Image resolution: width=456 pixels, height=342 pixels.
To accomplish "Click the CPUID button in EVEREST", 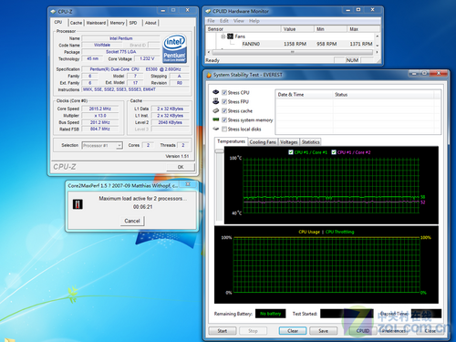I will click(363, 331).
